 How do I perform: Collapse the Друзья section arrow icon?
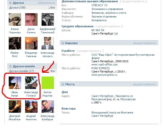(x=10, y=3)
